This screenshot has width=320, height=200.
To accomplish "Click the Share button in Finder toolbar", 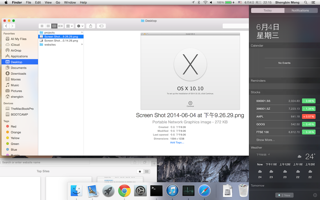I will (91, 26).
